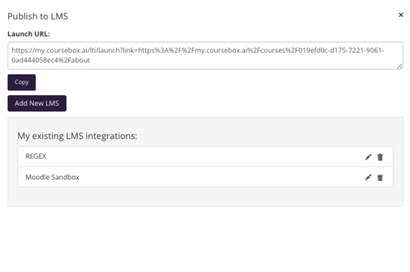Screen dimensions: 410x272
Task: Focus the Launch URL text field
Action: (205, 56)
